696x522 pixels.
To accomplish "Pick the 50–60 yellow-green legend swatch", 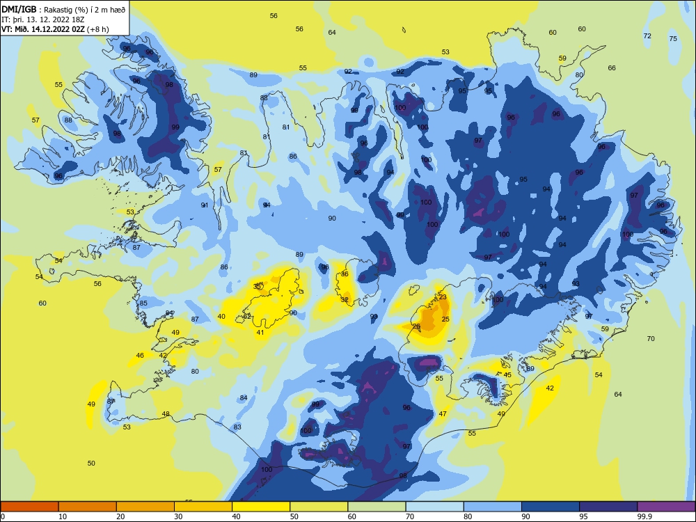I will [319, 507].
